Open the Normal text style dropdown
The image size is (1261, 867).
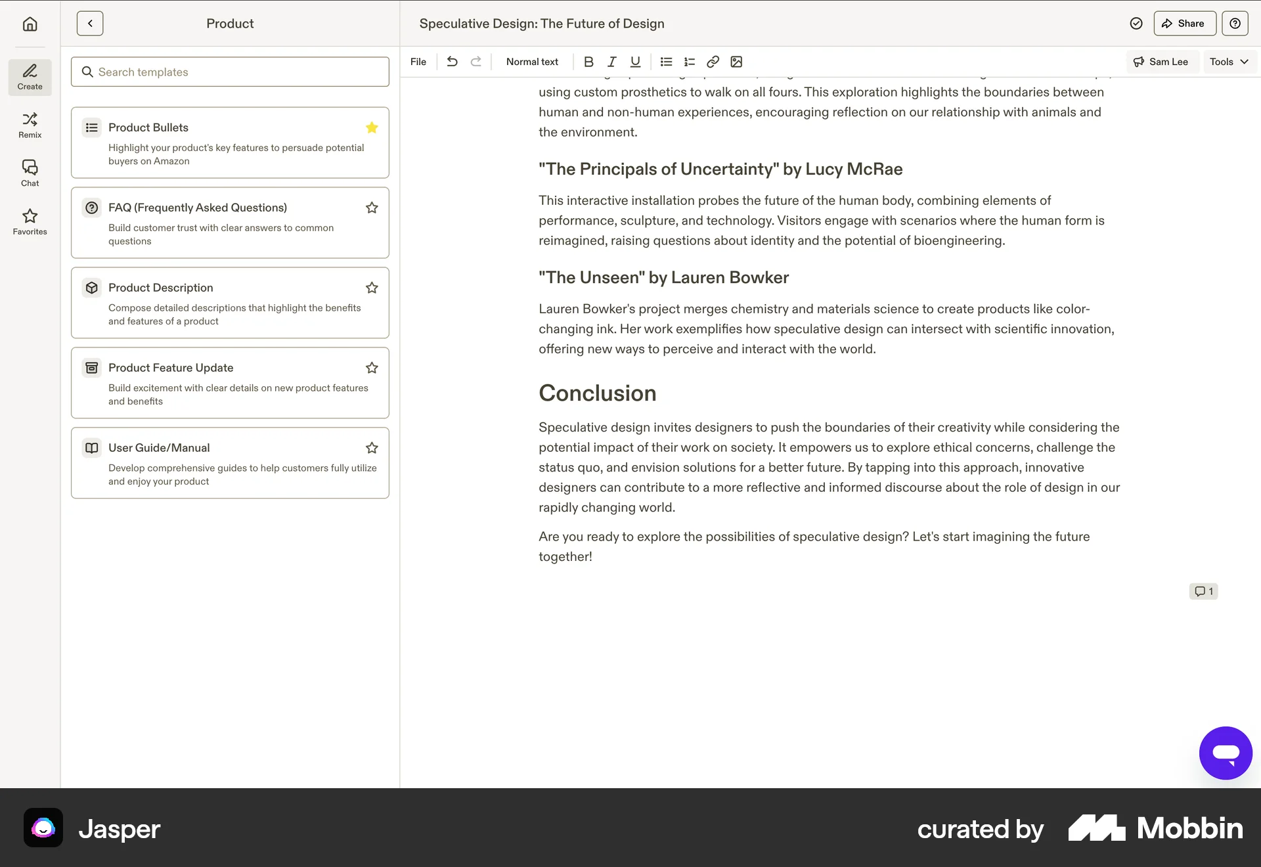pyautogui.click(x=532, y=62)
